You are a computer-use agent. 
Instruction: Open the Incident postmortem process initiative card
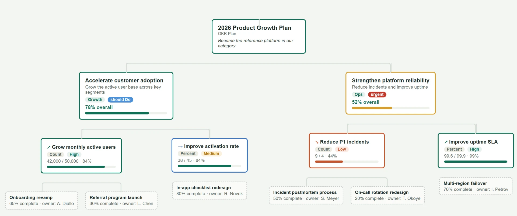click(x=306, y=196)
